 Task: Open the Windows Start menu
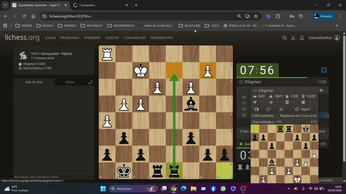pyautogui.click(x=103, y=189)
